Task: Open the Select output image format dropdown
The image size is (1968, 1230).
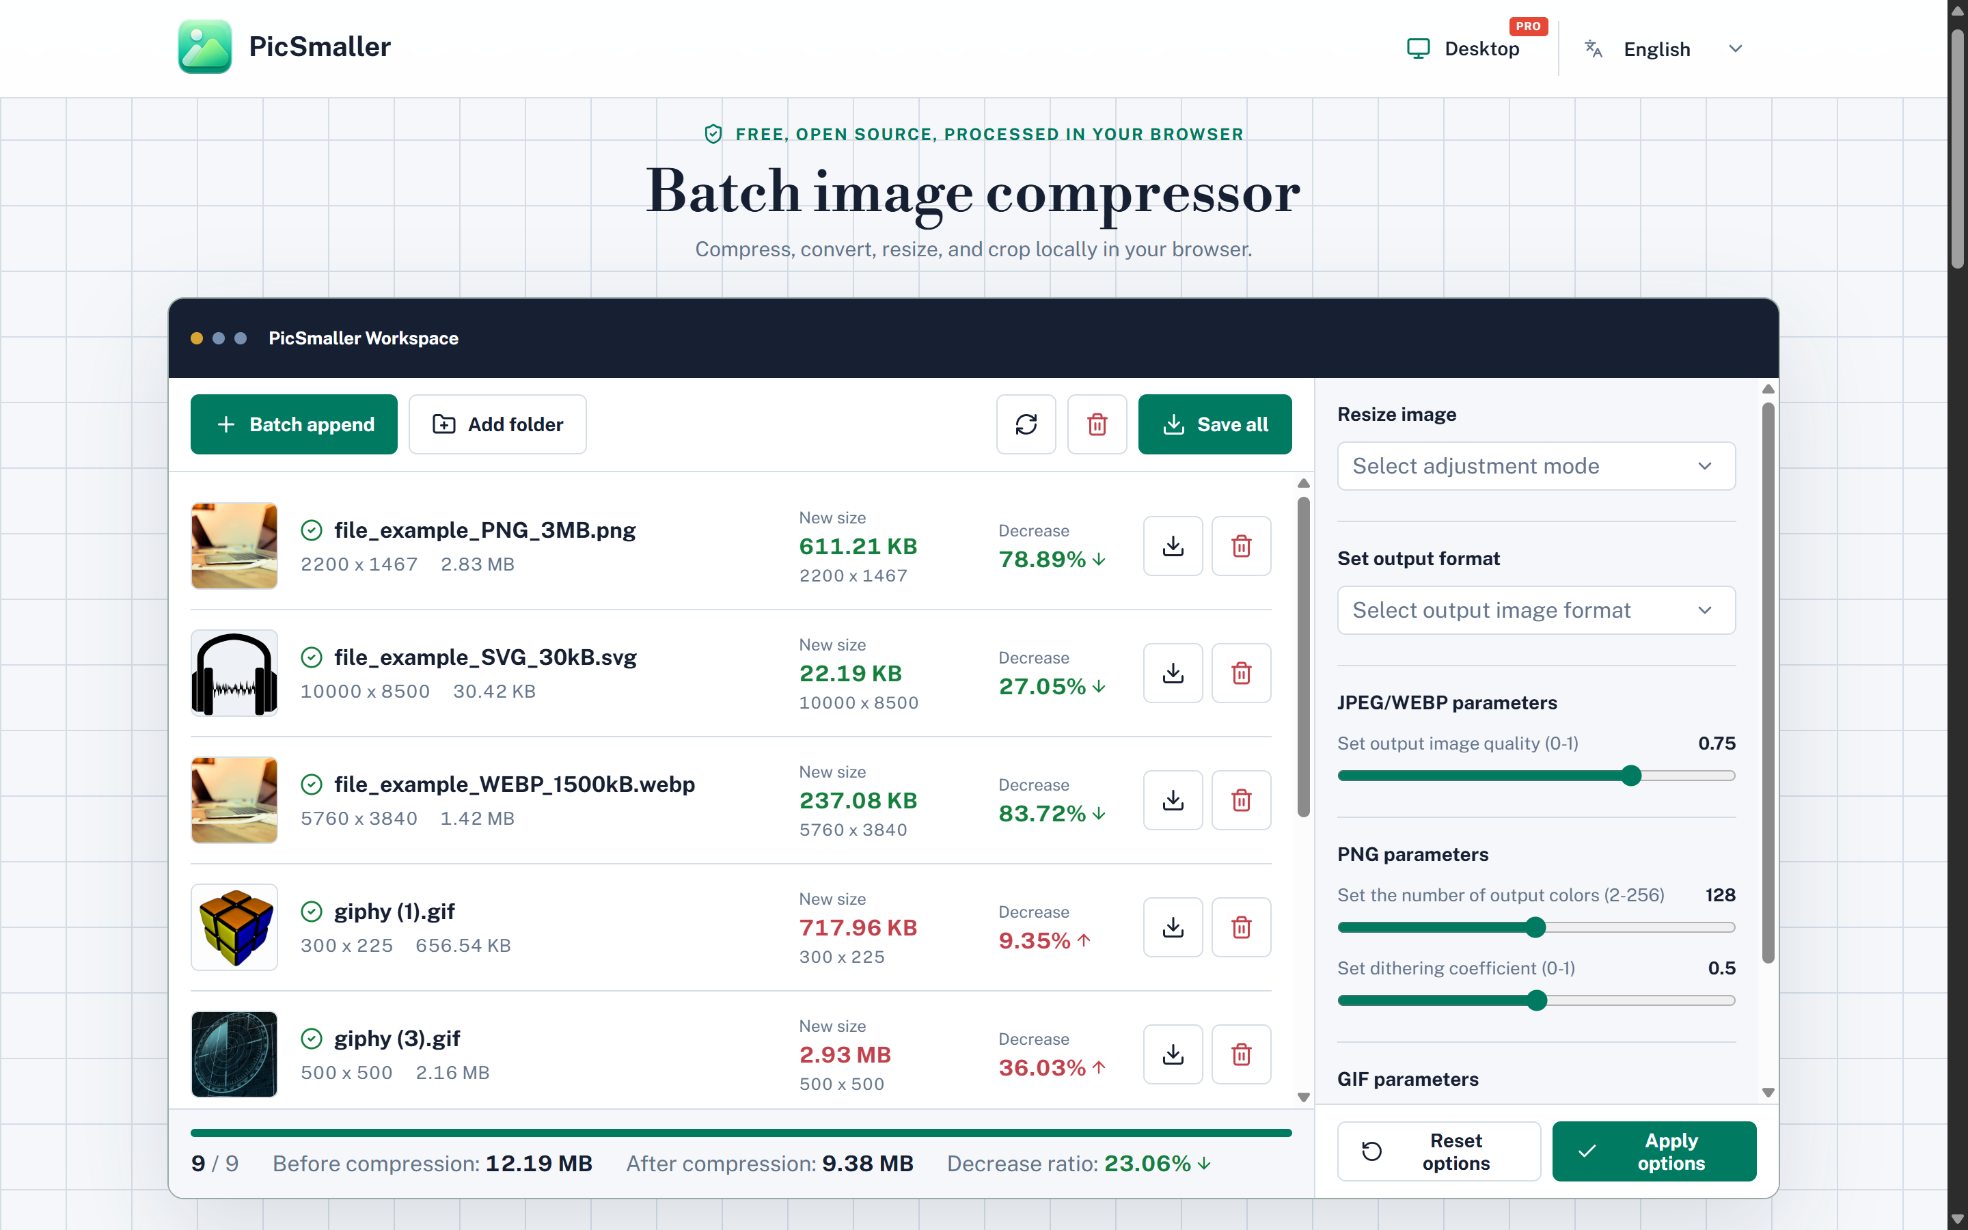Action: [1536, 610]
